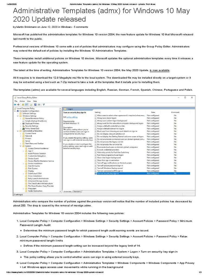Click the Setting column header
208x277 pixels.
tap(97, 112)
